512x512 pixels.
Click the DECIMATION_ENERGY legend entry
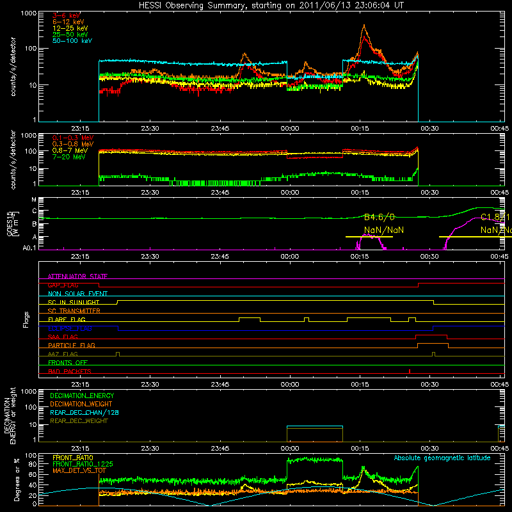click(x=82, y=396)
